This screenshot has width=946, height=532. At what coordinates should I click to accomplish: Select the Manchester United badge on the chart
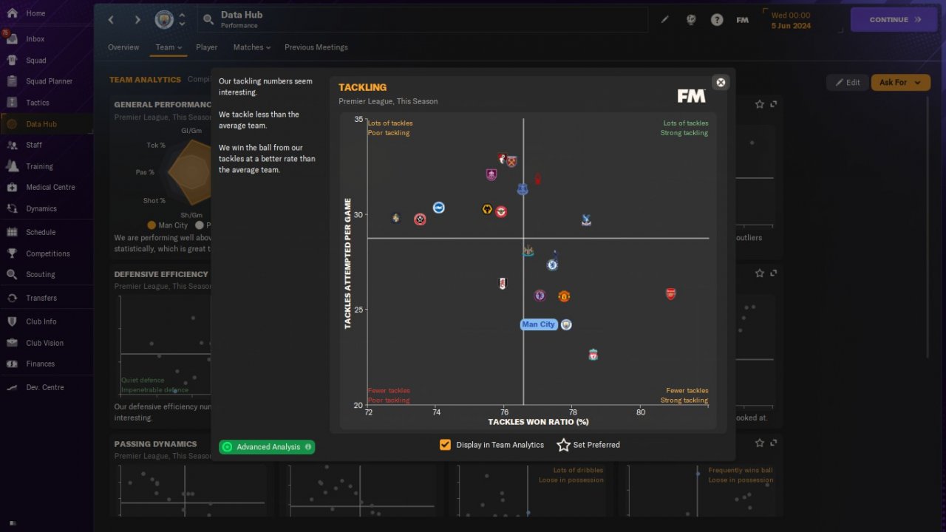[x=564, y=296]
